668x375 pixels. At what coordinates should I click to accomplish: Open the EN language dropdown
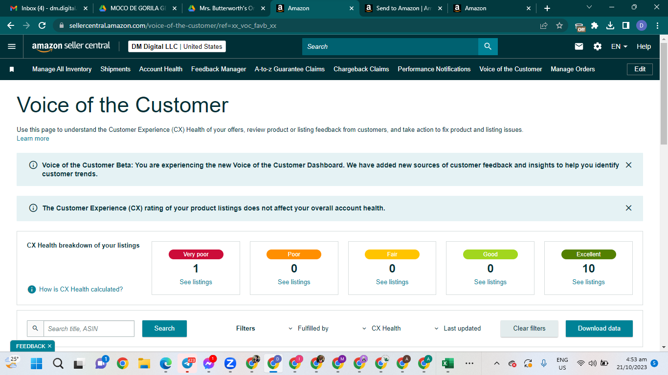619,46
